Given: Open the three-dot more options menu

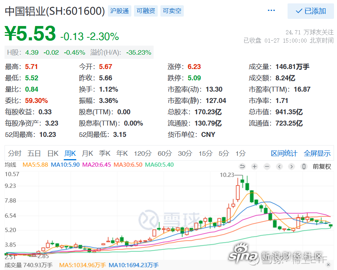Looking at the screenshot, I should (x=271, y=11).
